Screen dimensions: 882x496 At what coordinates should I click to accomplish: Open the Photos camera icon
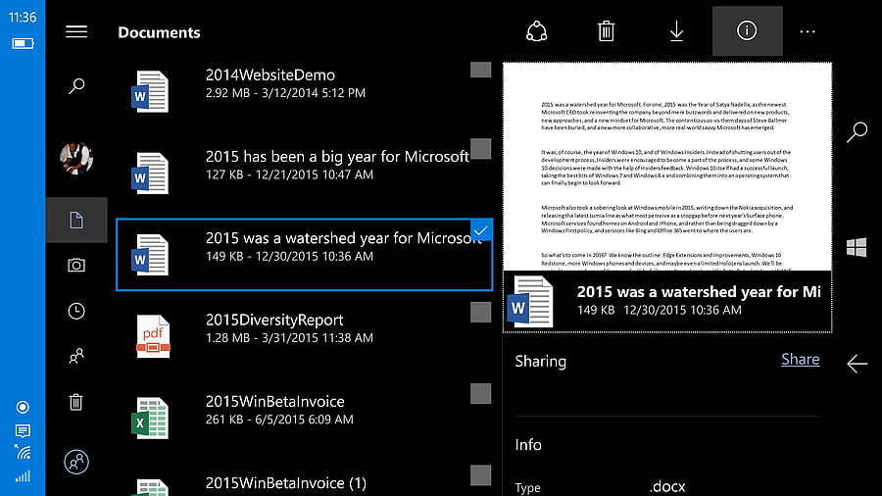(76, 265)
